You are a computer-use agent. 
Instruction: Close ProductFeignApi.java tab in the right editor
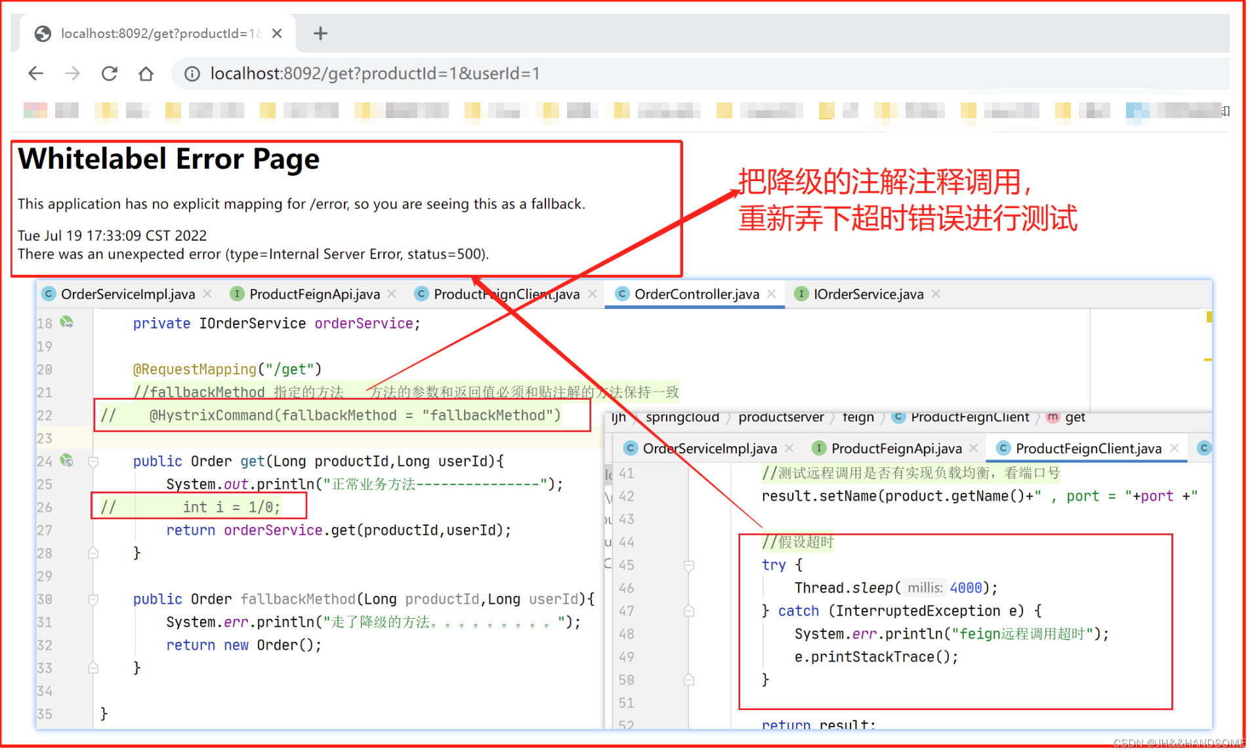point(973,448)
